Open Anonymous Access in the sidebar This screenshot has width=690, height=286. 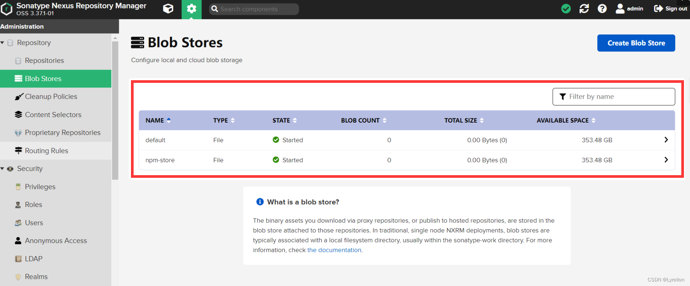click(56, 241)
